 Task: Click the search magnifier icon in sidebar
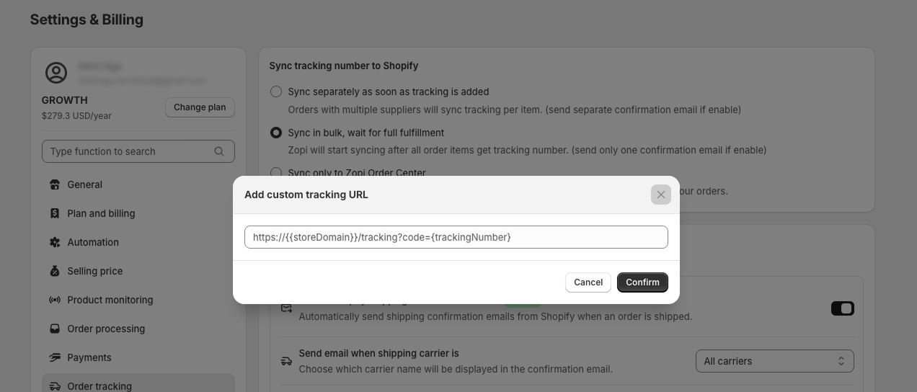(x=219, y=151)
